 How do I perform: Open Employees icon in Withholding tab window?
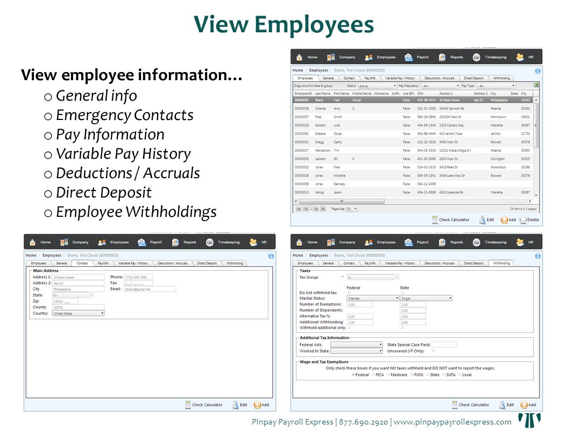[x=369, y=242]
